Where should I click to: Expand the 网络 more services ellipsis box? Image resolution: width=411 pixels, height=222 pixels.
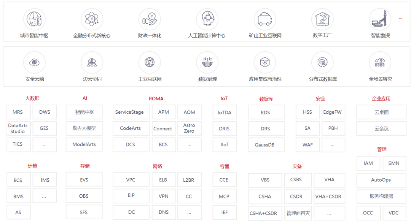(x=190, y=212)
